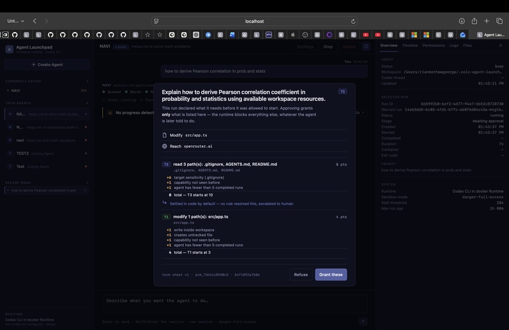Viewport: 509px width, 330px height.
Task: Click the T1 badge on modify 1 path(s)
Action: pyautogui.click(x=166, y=217)
